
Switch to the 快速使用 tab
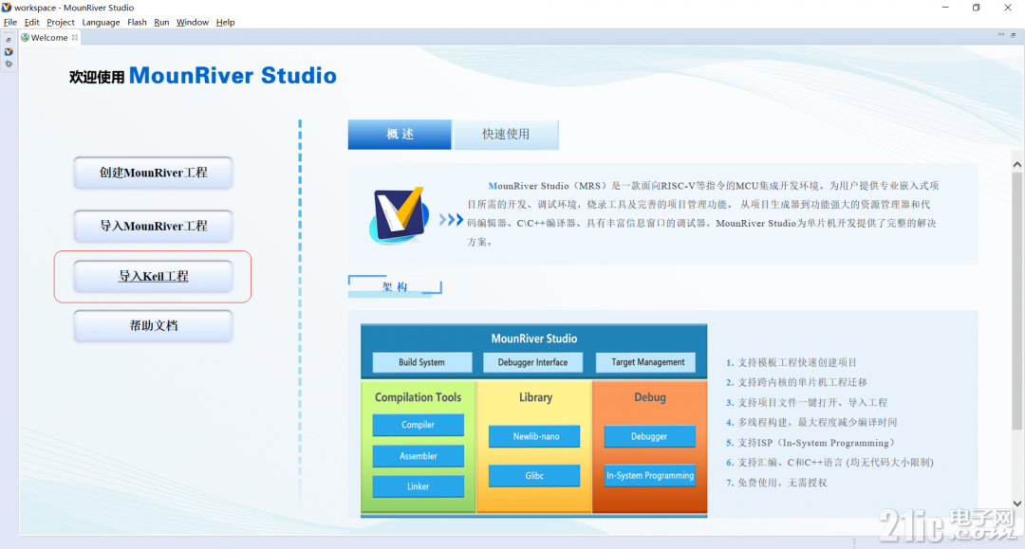click(506, 134)
